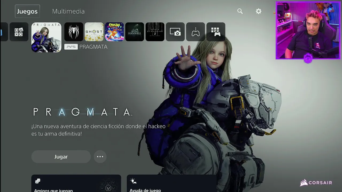Image resolution: width=342 pixels, height=192 pixels.
Task: Select the Crash Bandicoot game tile
Action: 114,32
